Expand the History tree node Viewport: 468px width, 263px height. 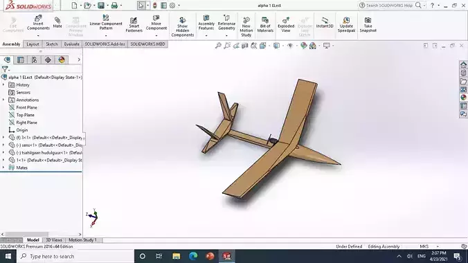tap(3, 84)
